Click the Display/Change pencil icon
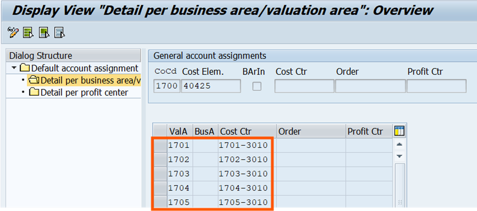The height and width of the screenshot is (211, 477). pyautogui.click(x=13, y=33)
